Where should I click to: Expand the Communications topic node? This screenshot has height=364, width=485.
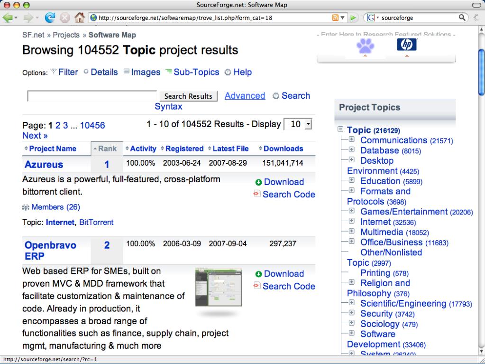click(x=351, y=140)
